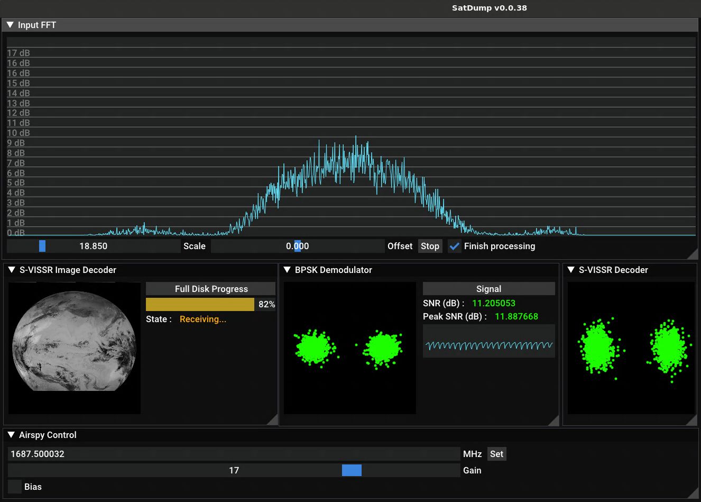Collapse the S-VISSR Decoder panel

coord(571,270)
